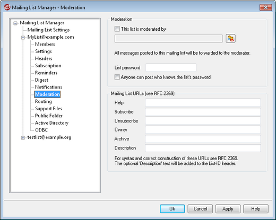276x220 pixels.
Task: Close the Mailing List Manager dialog
Action: (x=265, y=7)
